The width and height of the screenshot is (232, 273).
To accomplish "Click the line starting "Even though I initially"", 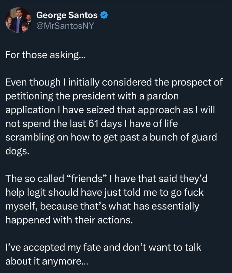I will [x=114, y=83].
